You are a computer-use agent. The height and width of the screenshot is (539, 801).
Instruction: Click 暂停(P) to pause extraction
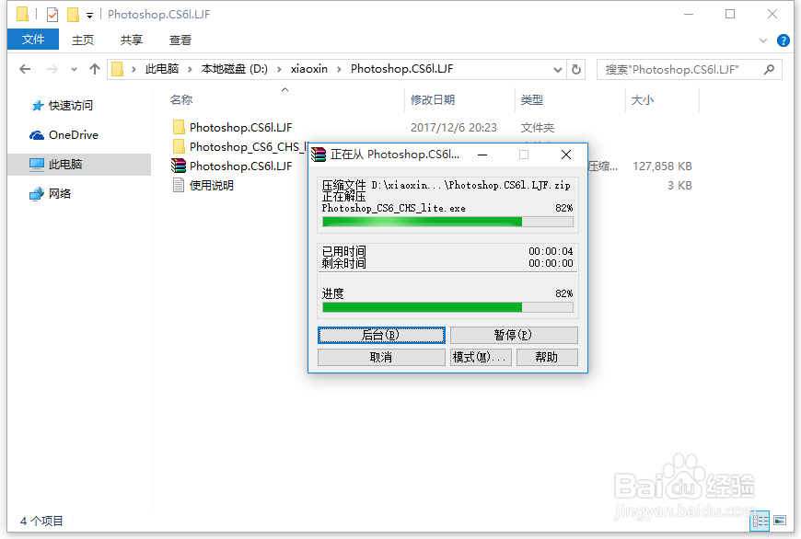point(514,335)
